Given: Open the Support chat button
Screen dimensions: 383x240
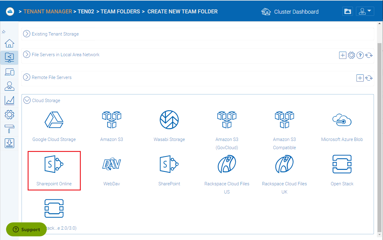Looking at the screenshot, I should 26,229.
